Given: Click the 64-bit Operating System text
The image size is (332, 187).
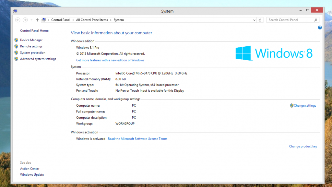Looking at the screenshot, I should (x=147, y=85).
